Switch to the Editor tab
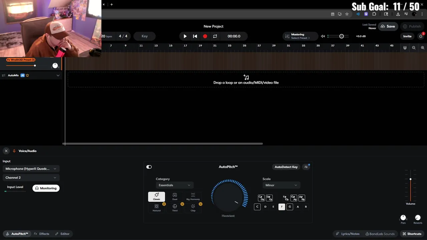The image size is (427, 240). point(62,234)
